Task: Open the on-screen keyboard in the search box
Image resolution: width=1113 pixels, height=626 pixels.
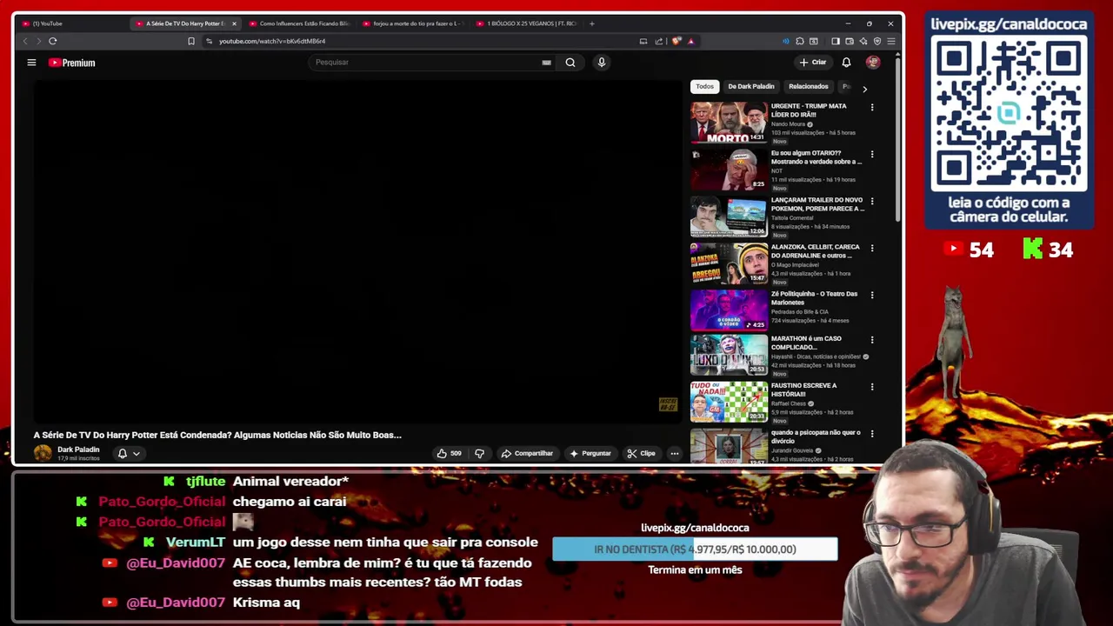Action: tap(546, 63)
